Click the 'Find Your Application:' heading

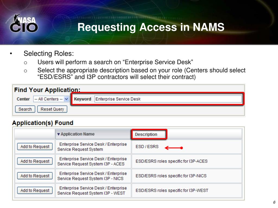click(47, 90)
